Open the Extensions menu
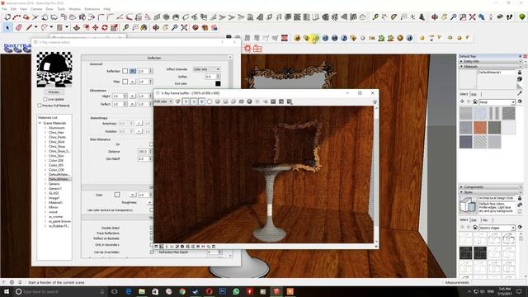The width and height of the screenshot is (528, 297). (x=92, y=9)
